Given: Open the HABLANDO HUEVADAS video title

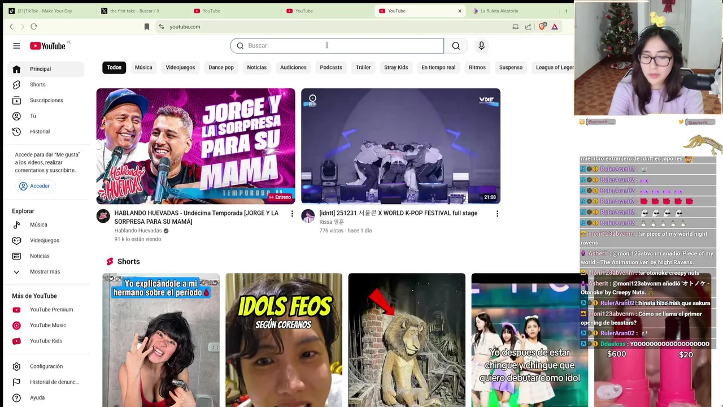Looking at the screenshot, I should (x=197, y=218).
